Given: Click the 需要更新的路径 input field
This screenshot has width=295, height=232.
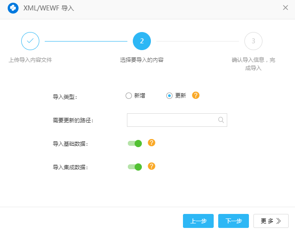Looking at the screenshot, I should tap(172, 120).
